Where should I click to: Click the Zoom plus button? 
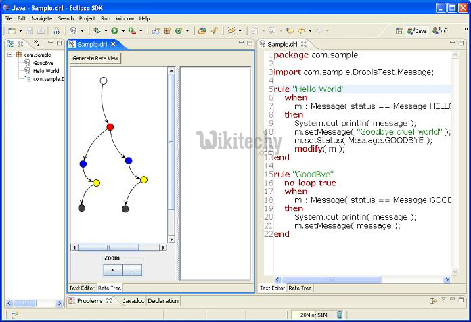tap(112, 270)
